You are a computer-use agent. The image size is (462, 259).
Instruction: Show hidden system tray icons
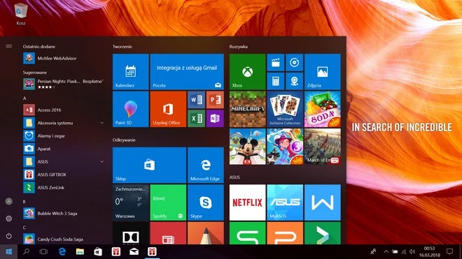click(386, 251)
